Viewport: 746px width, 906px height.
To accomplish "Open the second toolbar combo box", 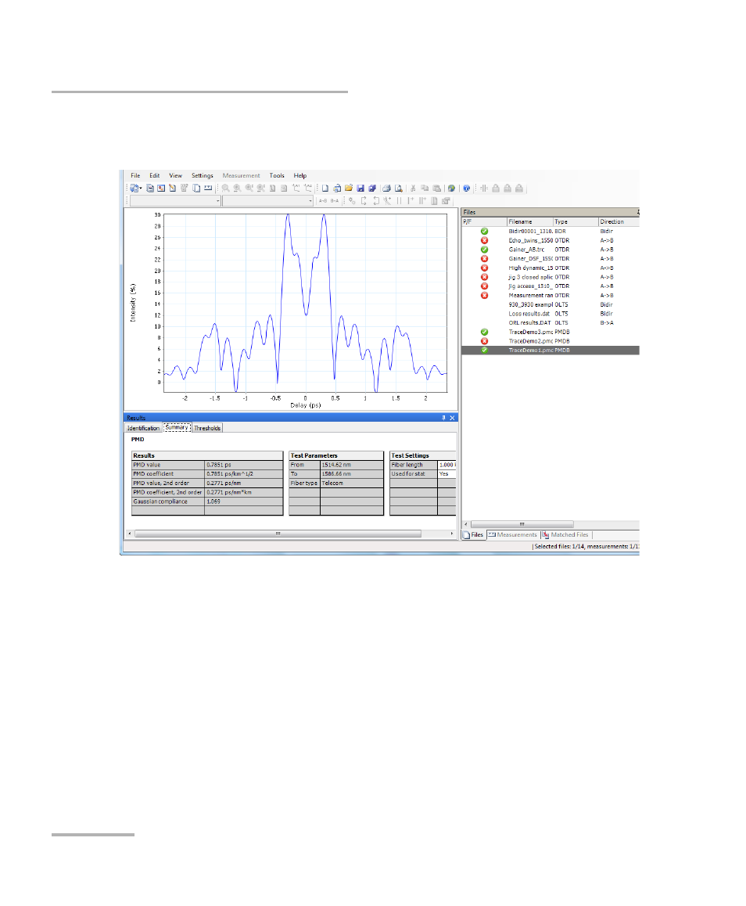I will click(268, 201).
